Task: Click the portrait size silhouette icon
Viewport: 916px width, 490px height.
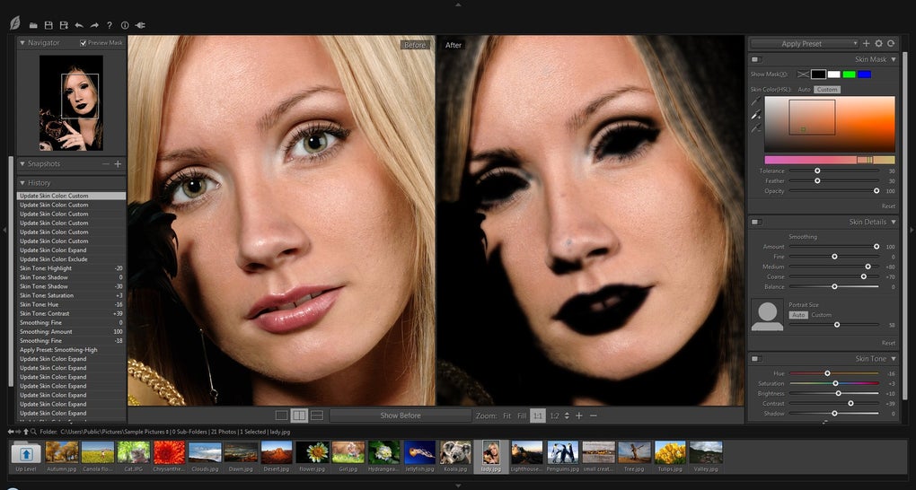Action: pos(767,316)
